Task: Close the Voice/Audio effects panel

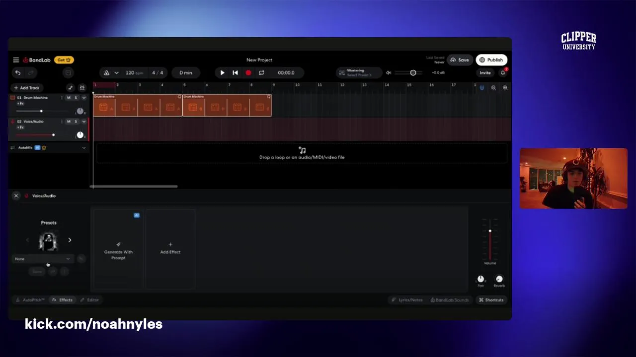Action: [x=16, y=196]
